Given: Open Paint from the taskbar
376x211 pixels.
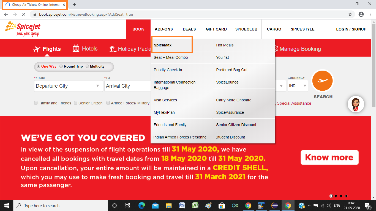Looking at the screenshot, I should [208, 206].
